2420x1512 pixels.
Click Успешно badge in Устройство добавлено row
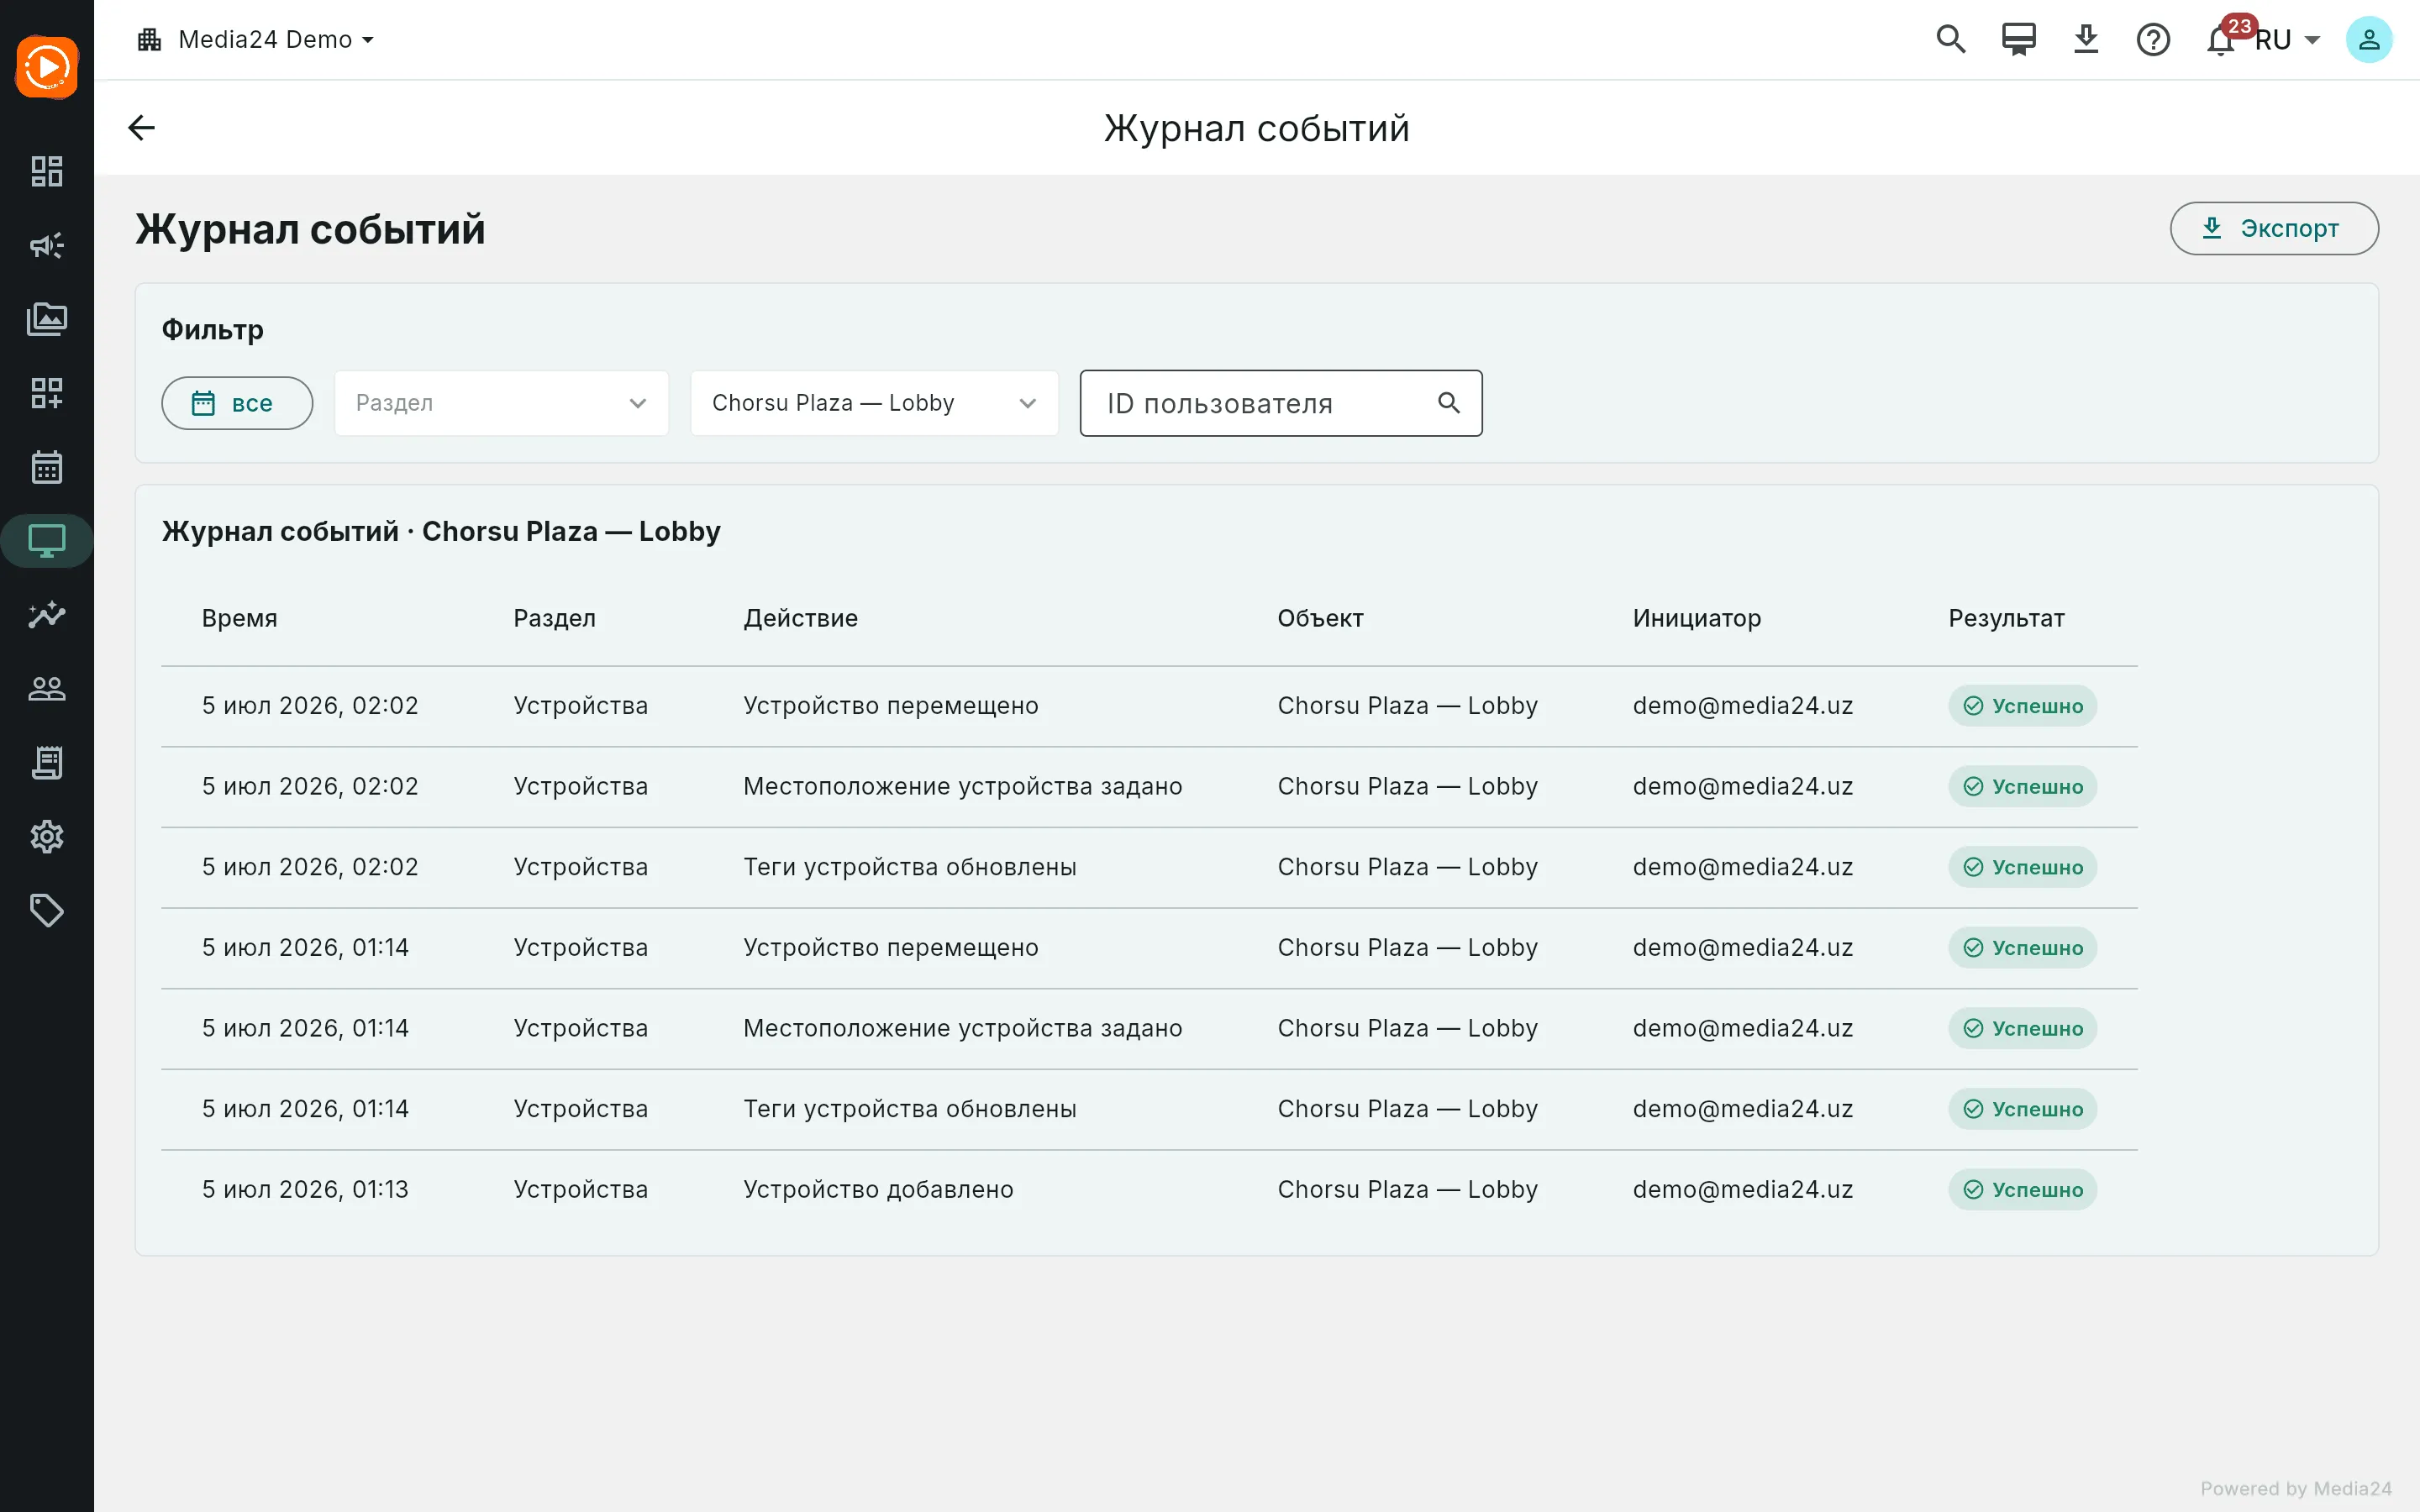[2022, 1189]
